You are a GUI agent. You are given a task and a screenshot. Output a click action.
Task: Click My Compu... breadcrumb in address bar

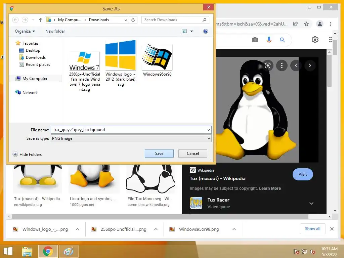coord(70,20)
